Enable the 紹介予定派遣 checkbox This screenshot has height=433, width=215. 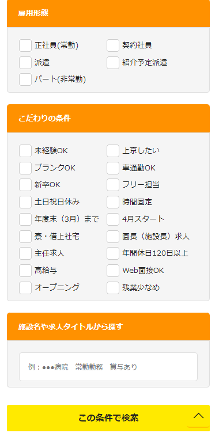(113, 63)
